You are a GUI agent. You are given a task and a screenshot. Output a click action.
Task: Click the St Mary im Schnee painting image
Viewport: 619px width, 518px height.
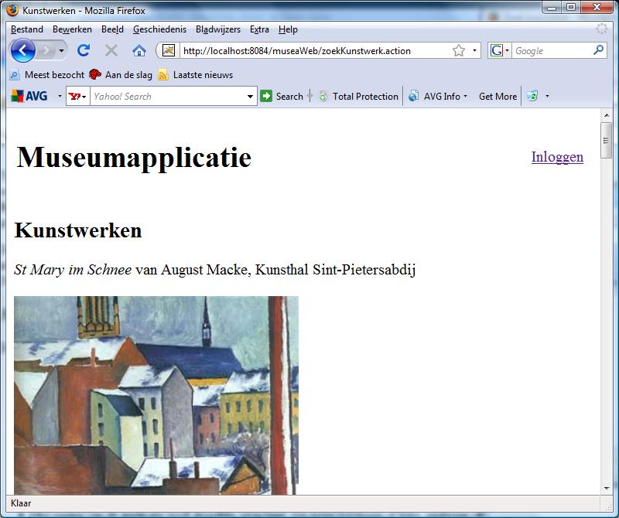(x=156, y=394)
